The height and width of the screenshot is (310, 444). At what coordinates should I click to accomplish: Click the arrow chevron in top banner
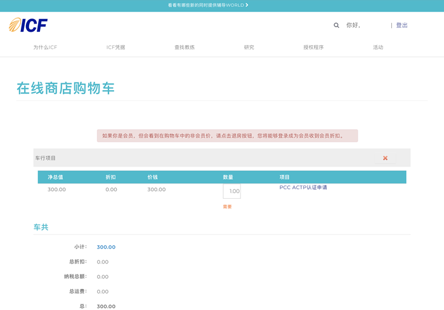(x=247, y=5)
